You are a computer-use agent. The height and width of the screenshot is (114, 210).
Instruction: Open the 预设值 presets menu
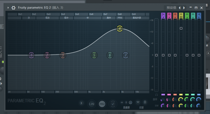(x=171, y=8)
